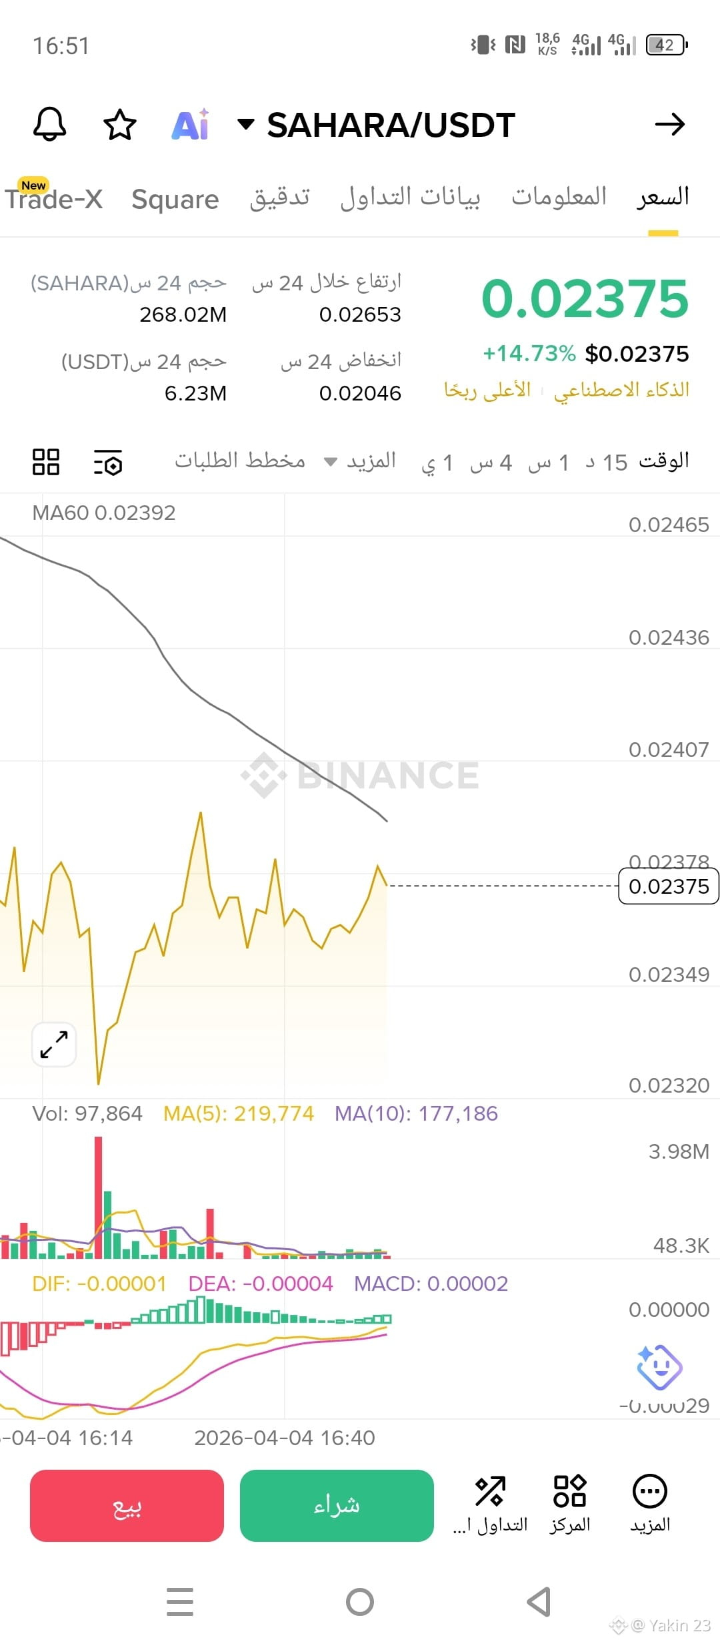Open the الذكاء الاصطناعي tag link
Image resolution: width=720 pixels, height=1642 pixels.
[621, 390]
